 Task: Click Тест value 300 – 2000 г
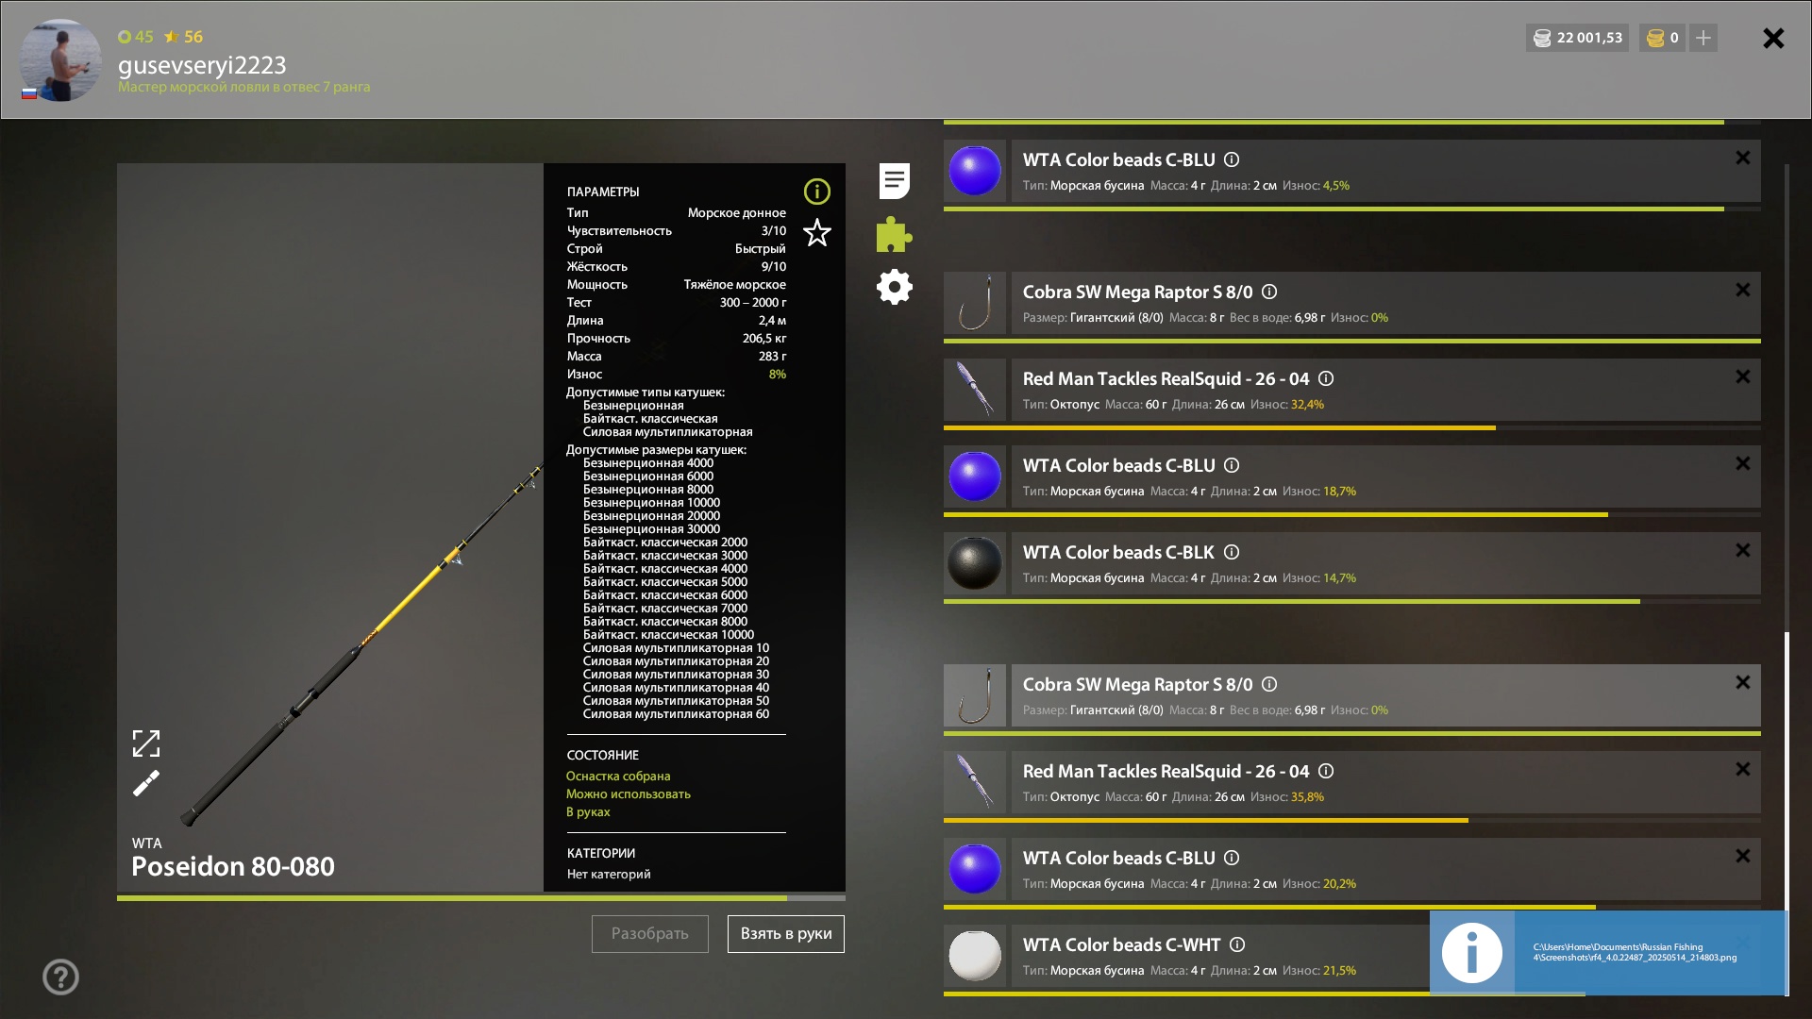(x=752, y=302)
